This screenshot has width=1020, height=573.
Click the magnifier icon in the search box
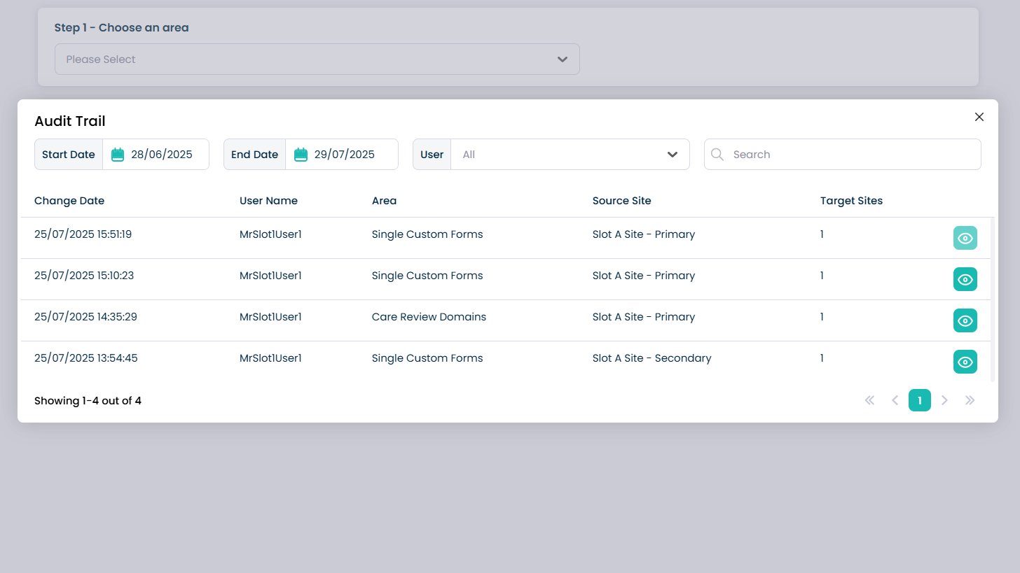[x=717, y=155]
